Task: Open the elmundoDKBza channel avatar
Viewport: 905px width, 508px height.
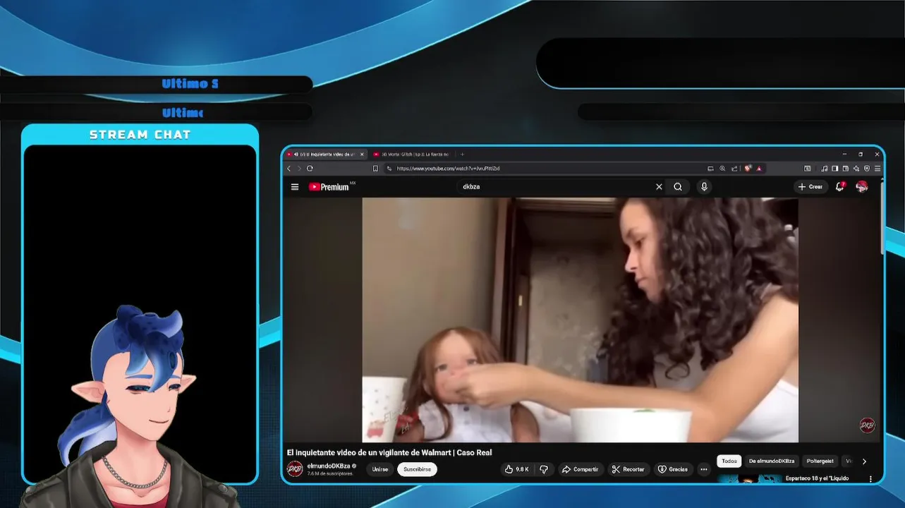Action: 295,469
